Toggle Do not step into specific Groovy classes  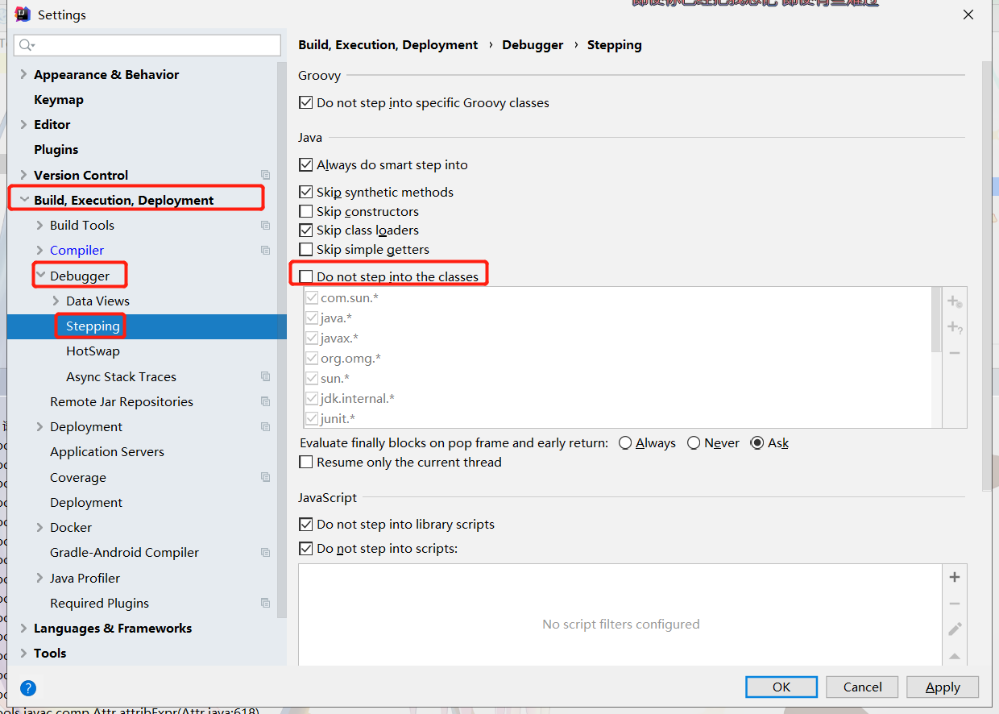pos(305,103)
